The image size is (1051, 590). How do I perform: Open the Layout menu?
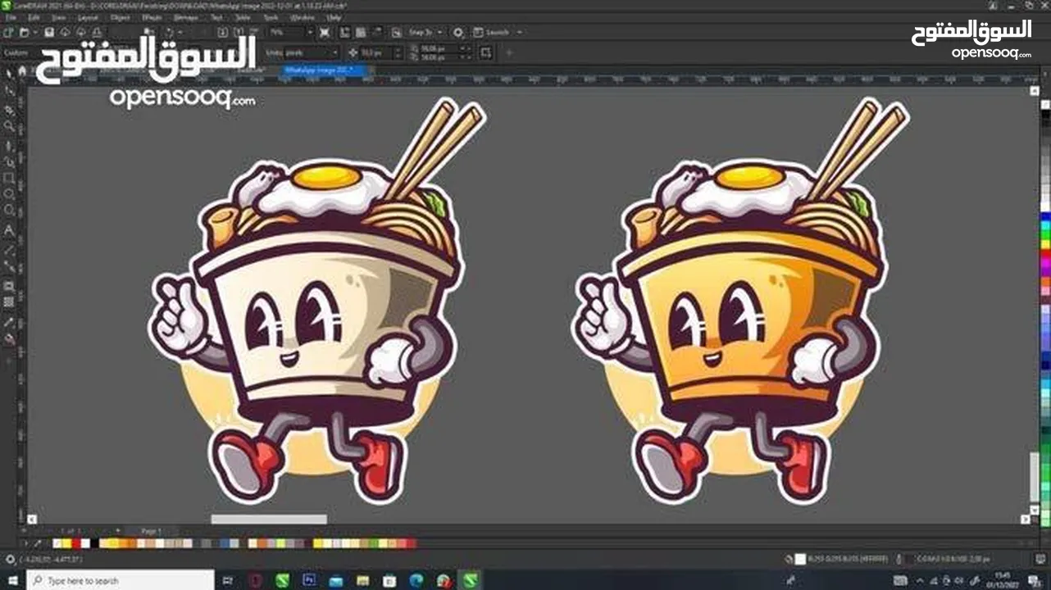[88, 17]
